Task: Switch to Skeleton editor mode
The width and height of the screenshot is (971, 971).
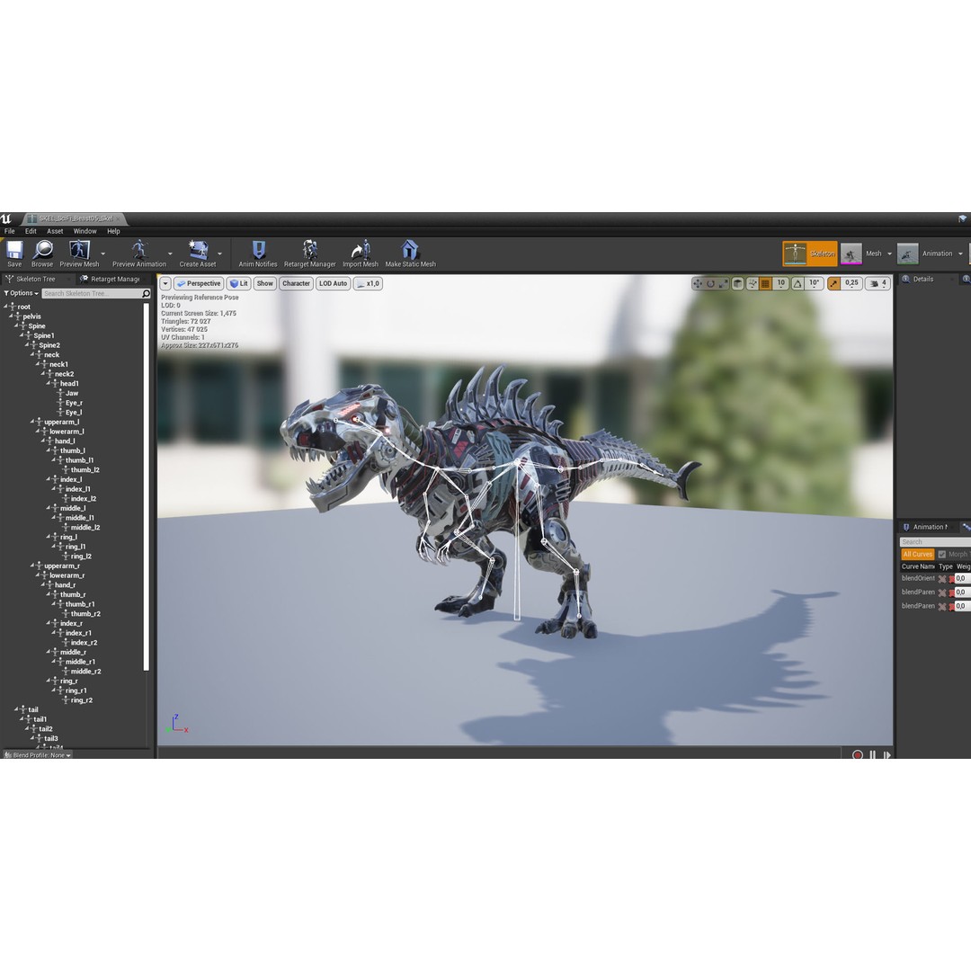Action: point(810,254)
